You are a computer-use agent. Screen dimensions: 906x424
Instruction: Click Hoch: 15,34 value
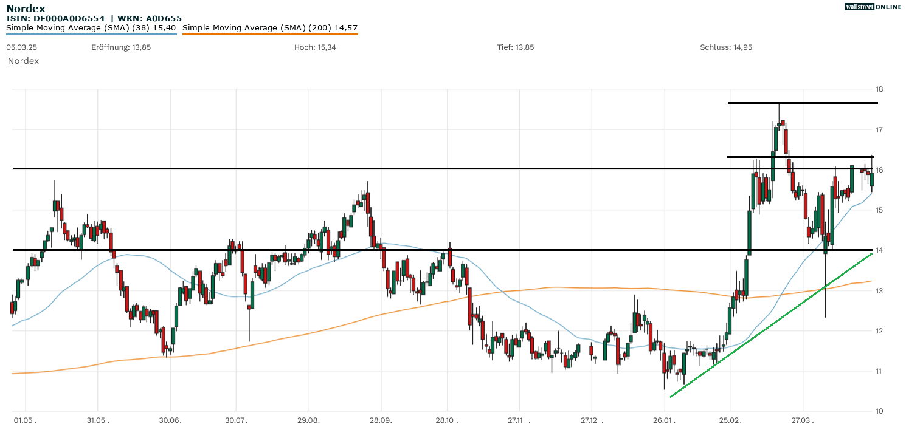click(x=315, y=47)
